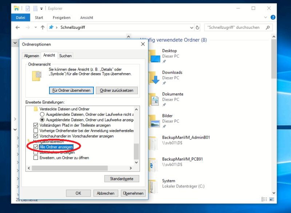Click the 'Schnellzugriff durchsuchen' search field
Image resolution: width=291 pixels, height=213 pixels.
(235, 27)
